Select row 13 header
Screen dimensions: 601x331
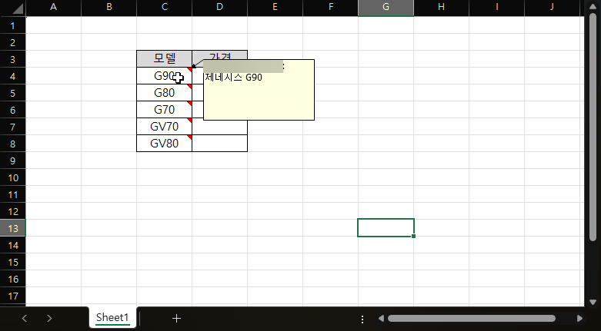[12, 228]
